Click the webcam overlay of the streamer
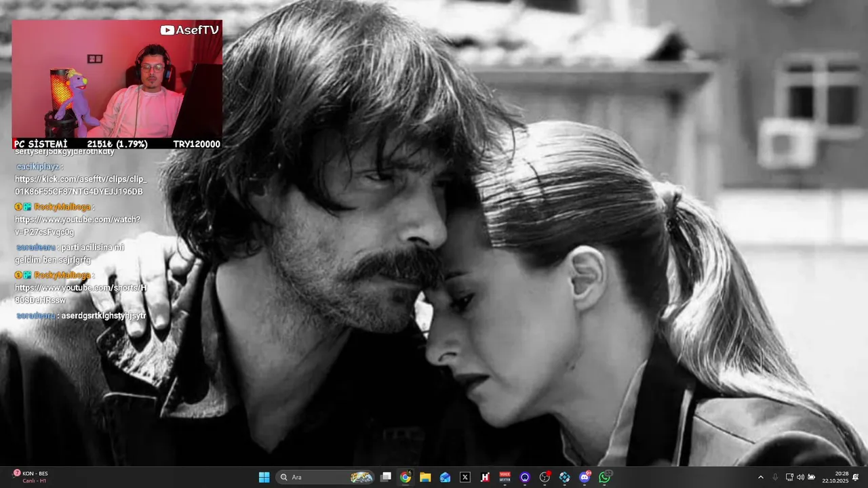The height and width of the screenshot is (488, 868). [117, 79]
